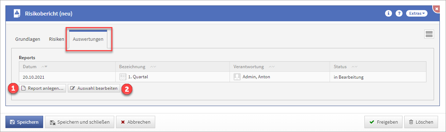Click Admin, Anton user avatar icon

[237, 77]
